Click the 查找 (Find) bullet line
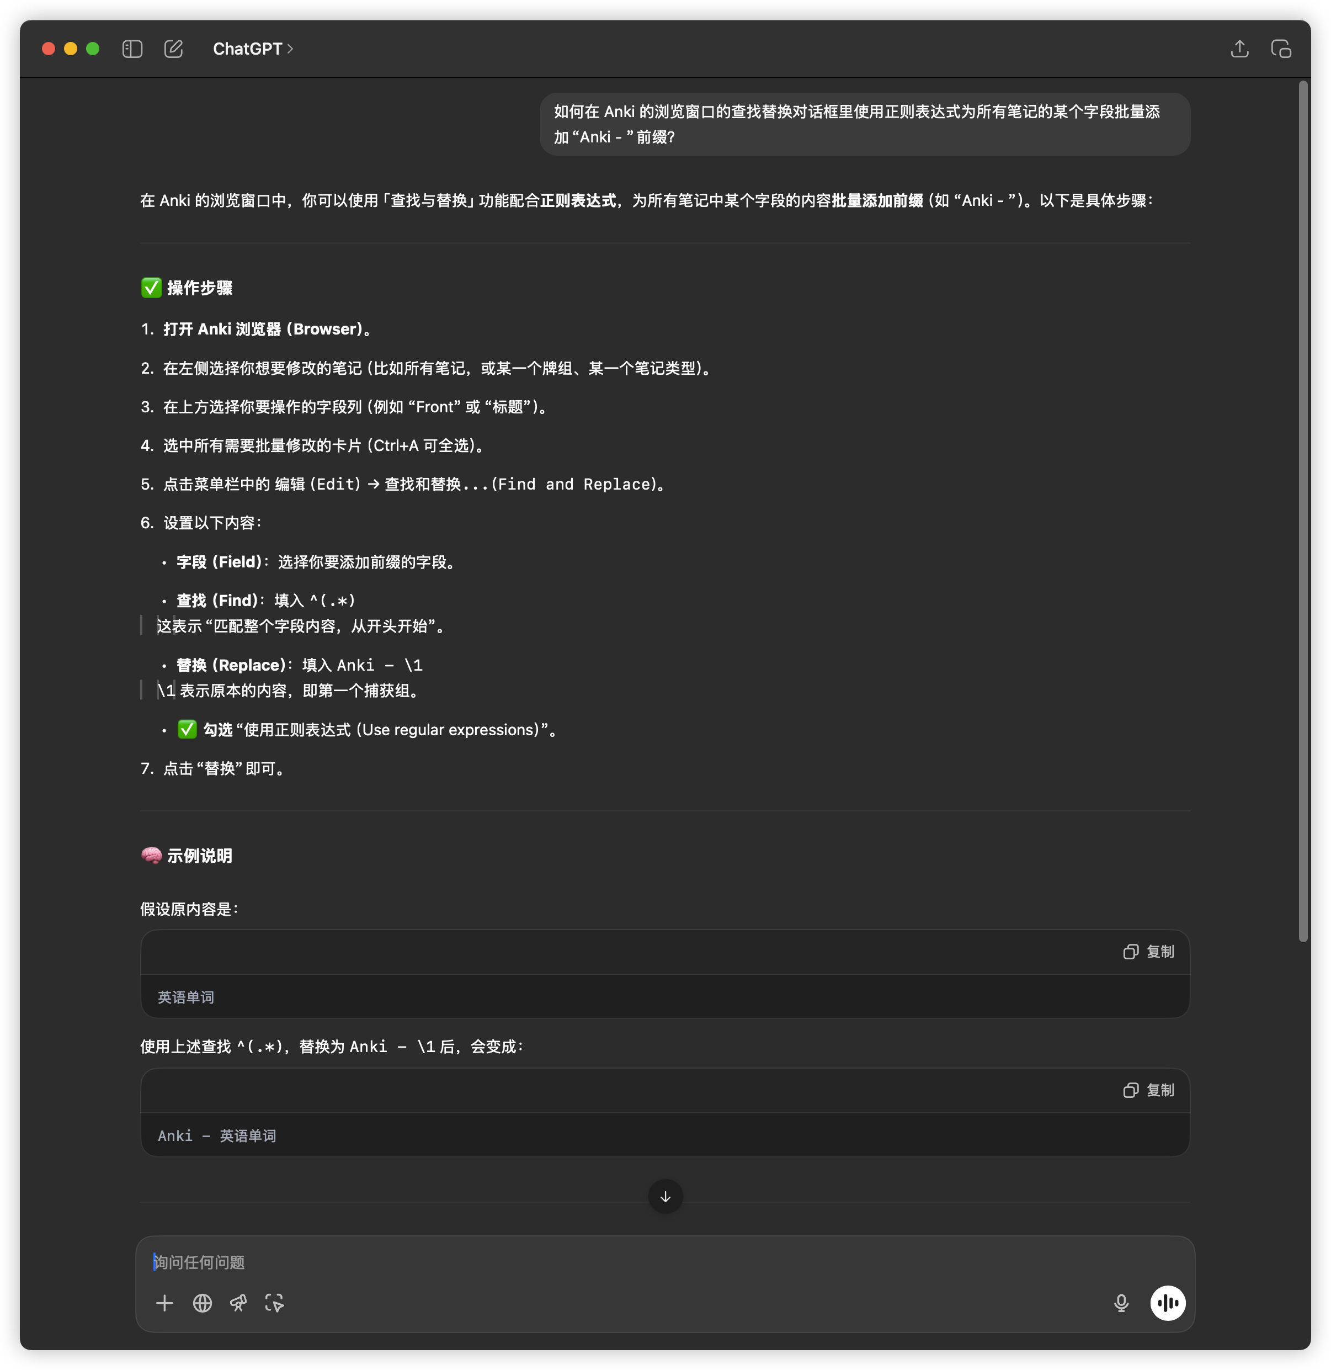 (x=267, y=600)
